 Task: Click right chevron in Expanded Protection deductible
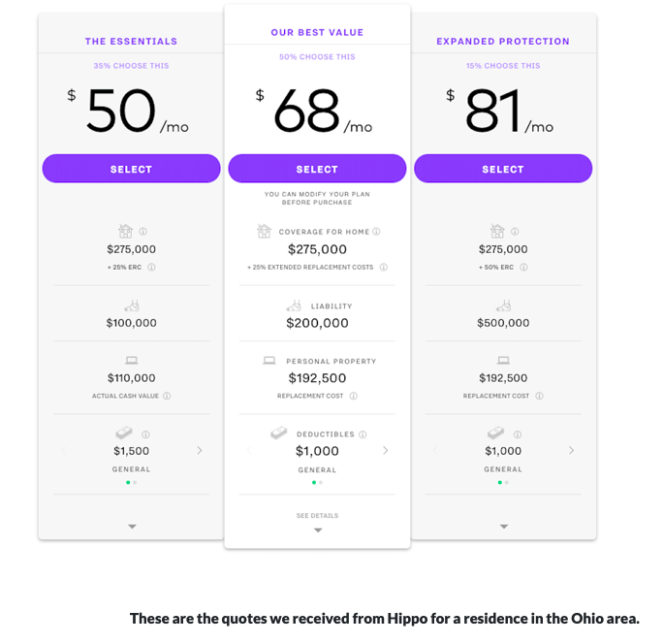[571, 451]
